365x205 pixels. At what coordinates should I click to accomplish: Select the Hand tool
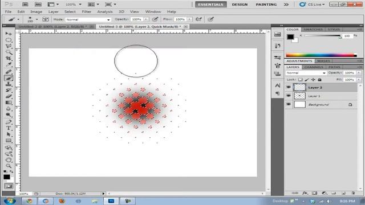9,160
